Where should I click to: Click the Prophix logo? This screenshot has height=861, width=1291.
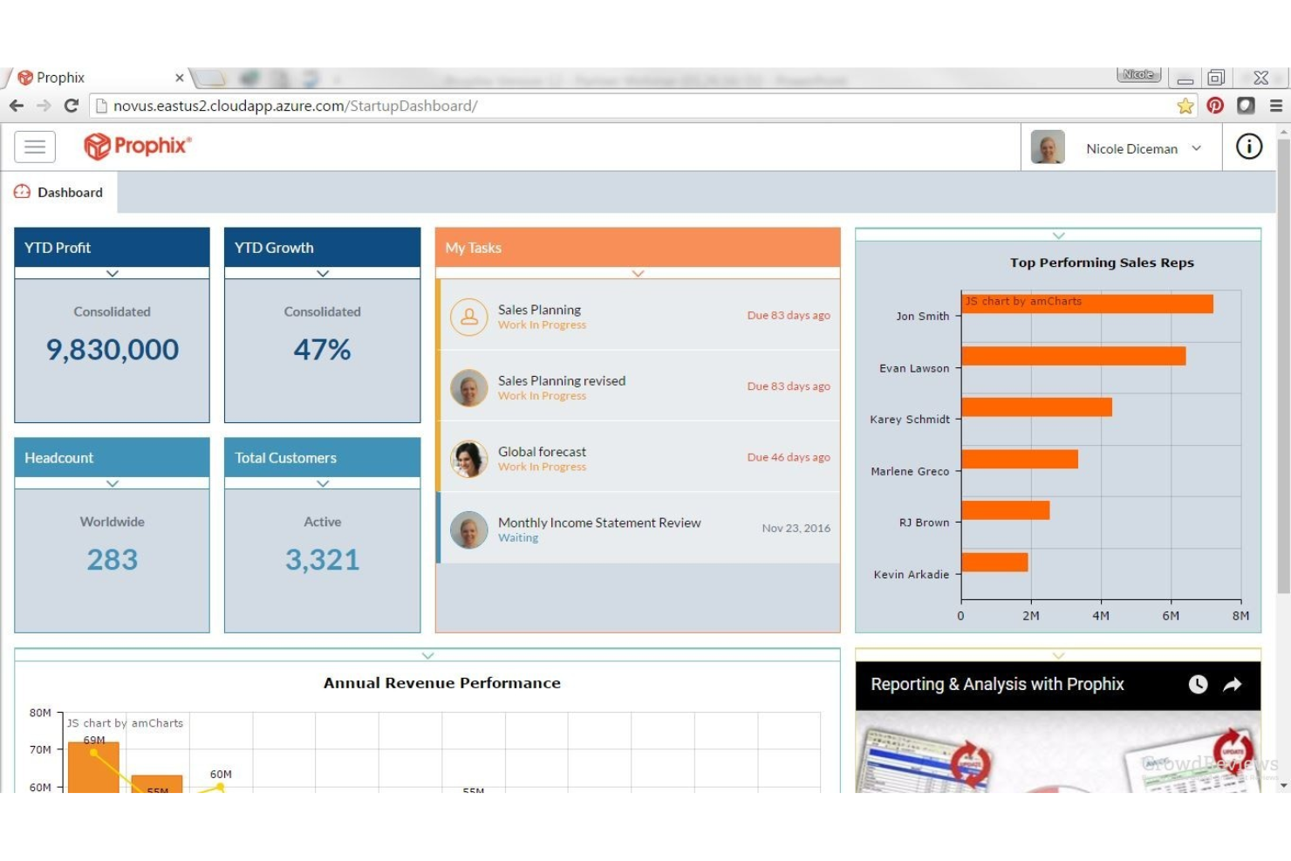click(x=137, y=146)
